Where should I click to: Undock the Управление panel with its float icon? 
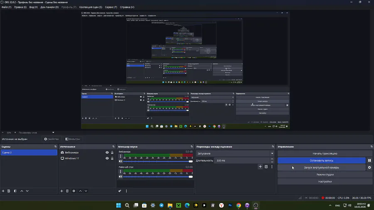click(372, 147)
